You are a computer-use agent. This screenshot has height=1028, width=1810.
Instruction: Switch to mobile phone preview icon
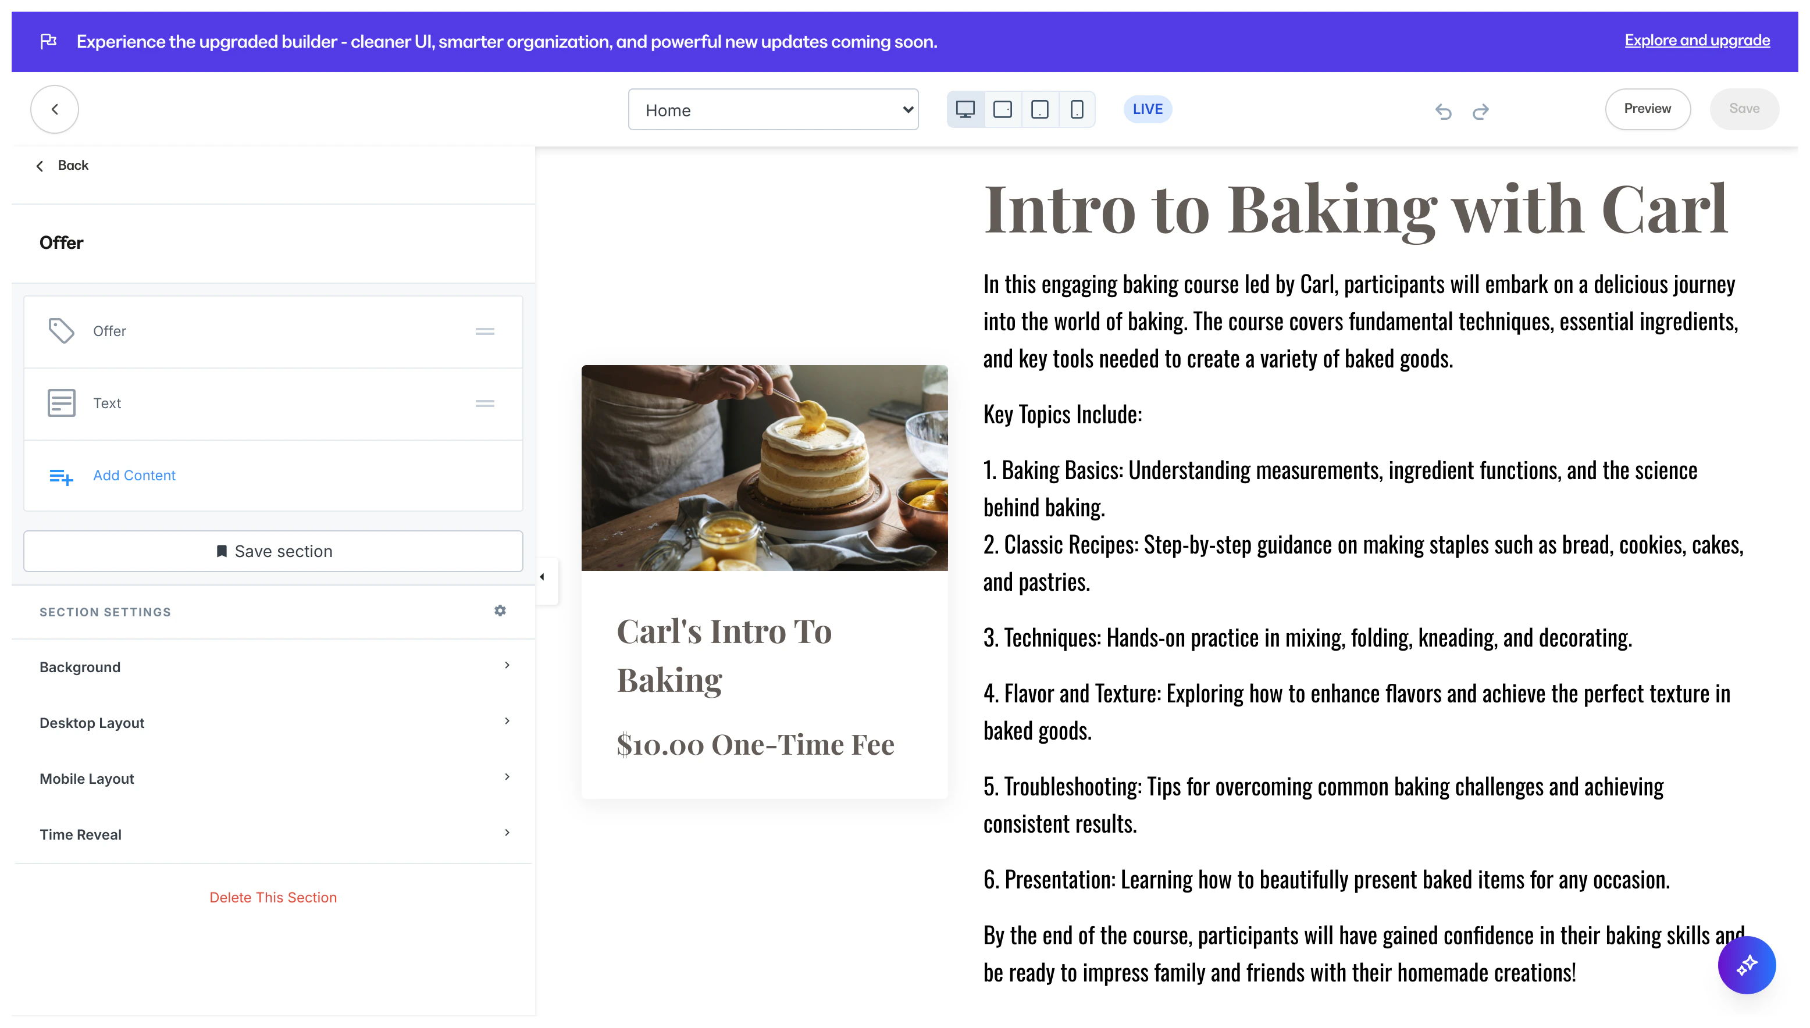pyautogui.click(x=1076, y=109)
